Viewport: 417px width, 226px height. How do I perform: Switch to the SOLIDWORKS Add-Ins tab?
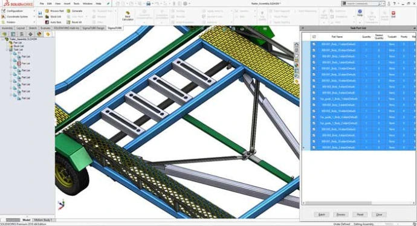pyautogui.click(x=66, y=28)
